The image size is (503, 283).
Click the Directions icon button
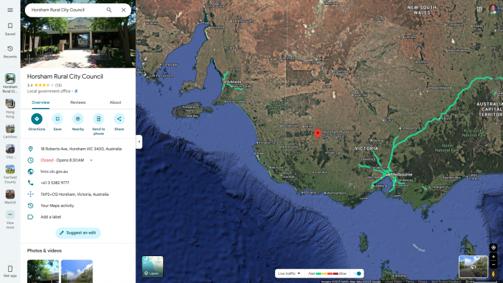coord(37,119)
